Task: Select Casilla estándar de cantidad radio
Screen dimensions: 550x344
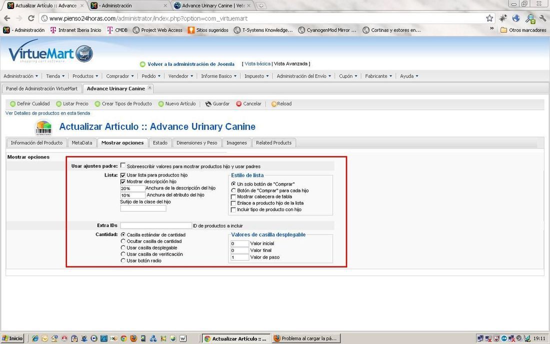Action: tap(123, 234)
